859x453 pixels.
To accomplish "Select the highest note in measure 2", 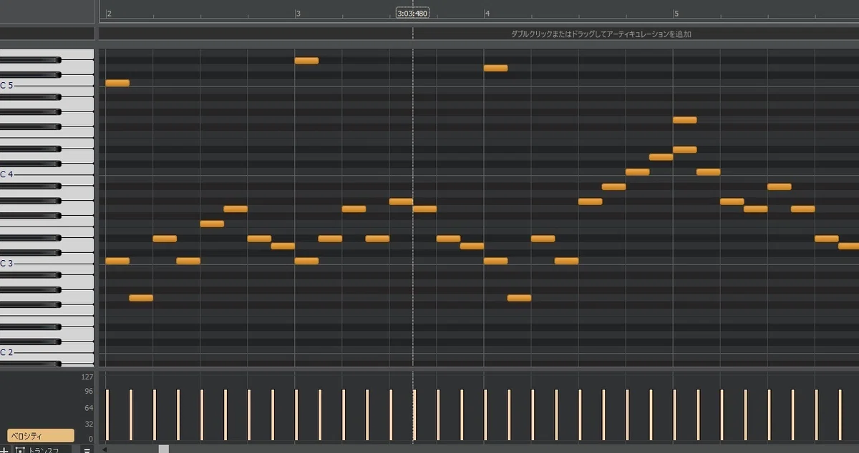I will click(117, 83).
